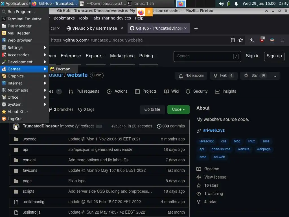Expand the Settings submenu
This screenshot has width=289, height=217.
24,47
